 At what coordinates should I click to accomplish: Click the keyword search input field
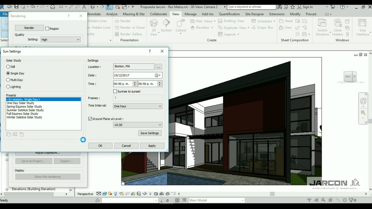(x=251, y=7)
